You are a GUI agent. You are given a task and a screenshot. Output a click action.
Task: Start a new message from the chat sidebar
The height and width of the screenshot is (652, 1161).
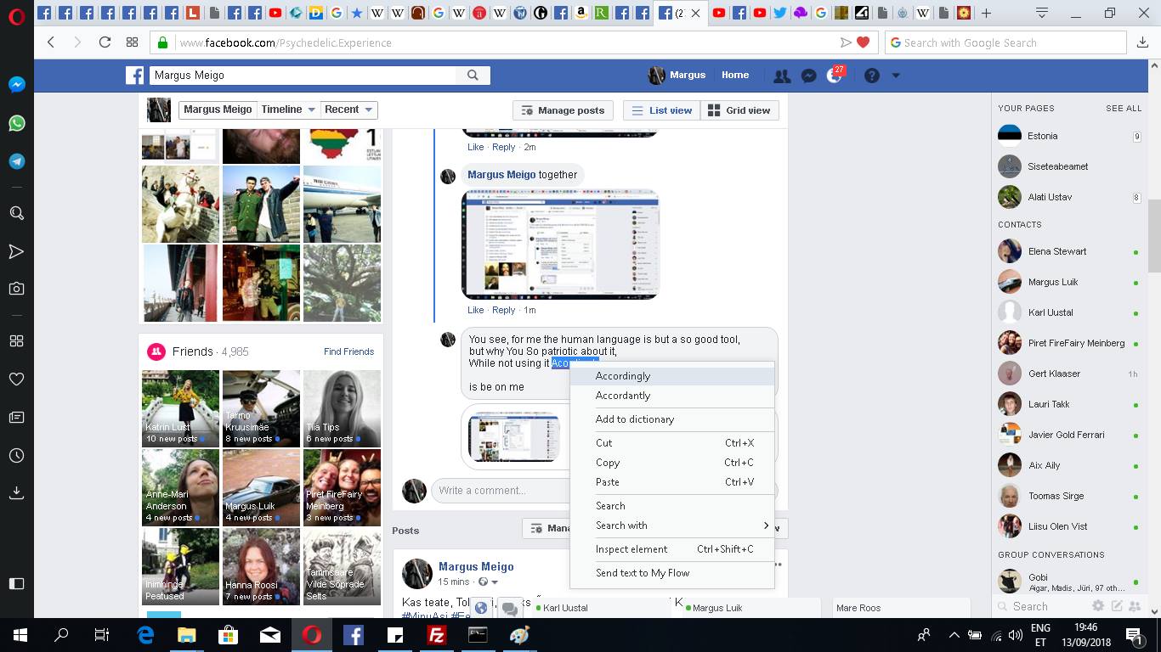[1117, 606]
